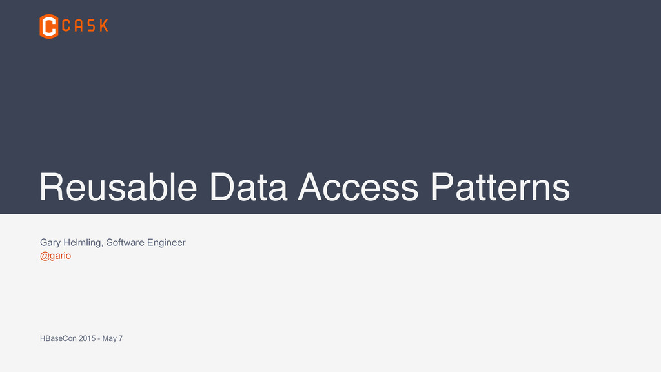Click the year 2015 in the footer
661x372 pixels.
pos(87,338)
